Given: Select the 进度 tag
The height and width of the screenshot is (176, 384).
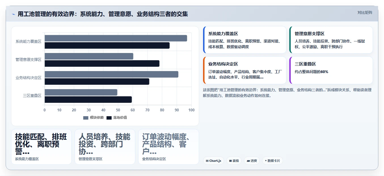Looking at the screenshot, I should click(x=252, y=161).
